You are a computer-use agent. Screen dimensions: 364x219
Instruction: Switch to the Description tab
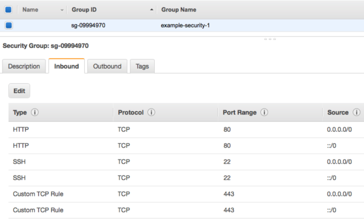tap(24, 66)
